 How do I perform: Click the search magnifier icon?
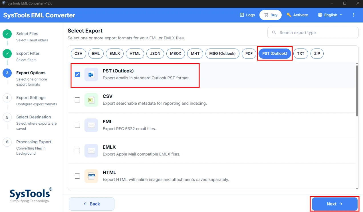(x=274, y=33)
